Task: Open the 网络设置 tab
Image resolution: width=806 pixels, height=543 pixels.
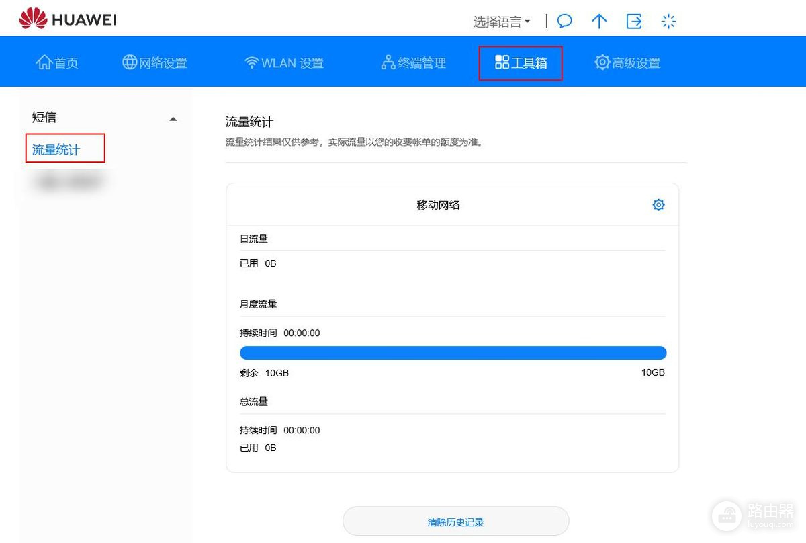Action: 154,62
